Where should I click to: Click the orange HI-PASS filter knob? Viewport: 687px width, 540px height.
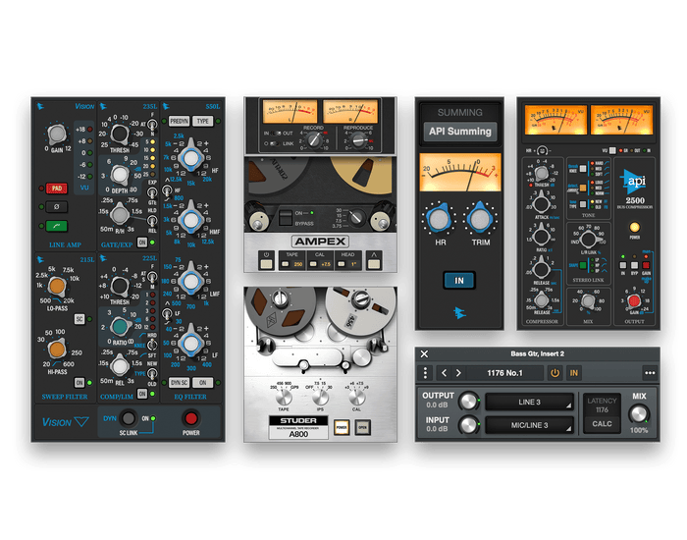[x=57, y=350]
